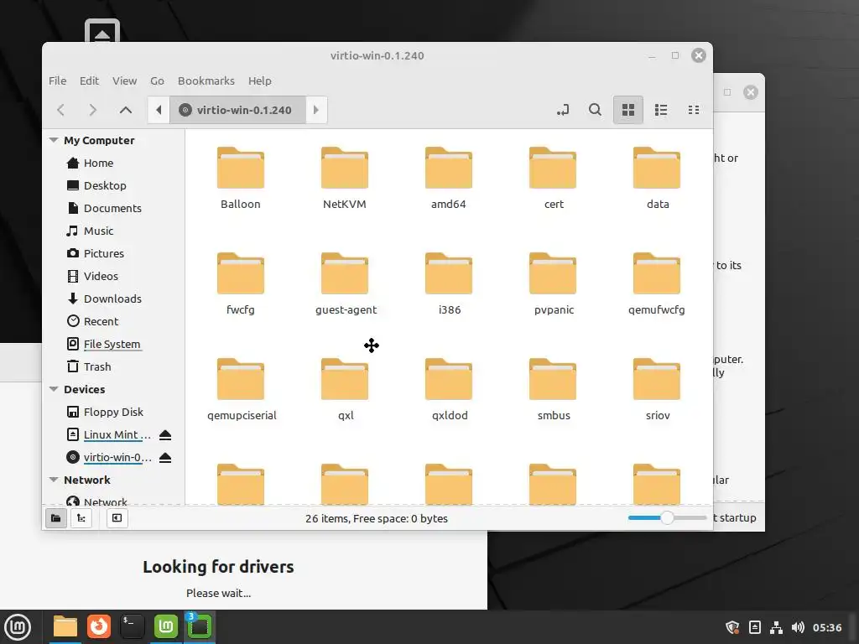Screen dimensions: 859x644
Task: Go forward with the right arrow button
Action: [x=92, y=110]
